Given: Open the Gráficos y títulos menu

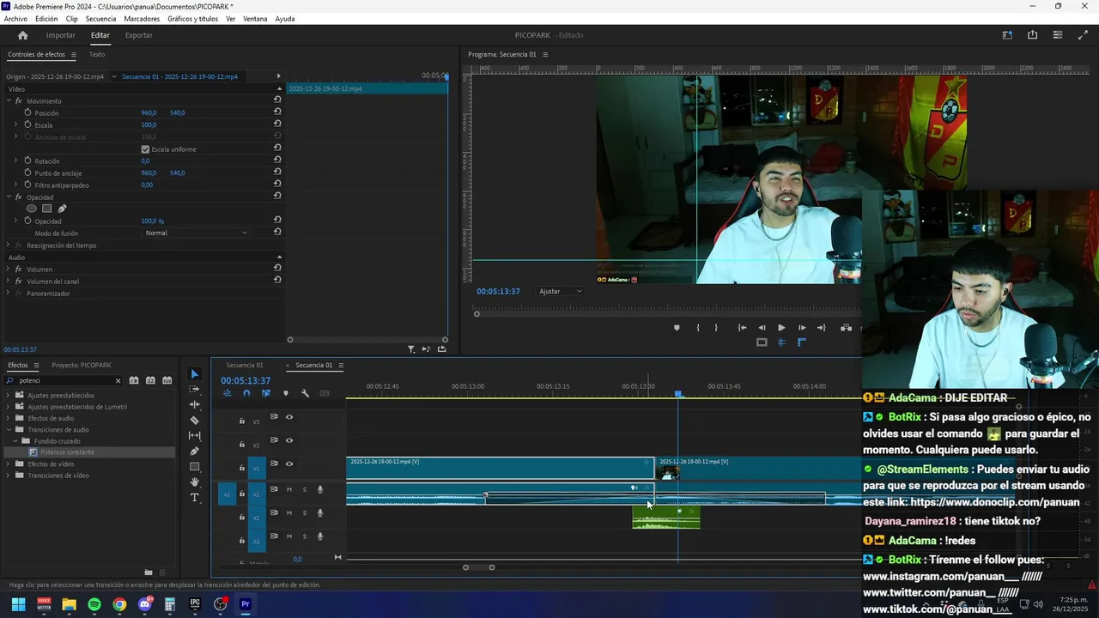Looking at the screenshot, I should [x=192, y=19].
